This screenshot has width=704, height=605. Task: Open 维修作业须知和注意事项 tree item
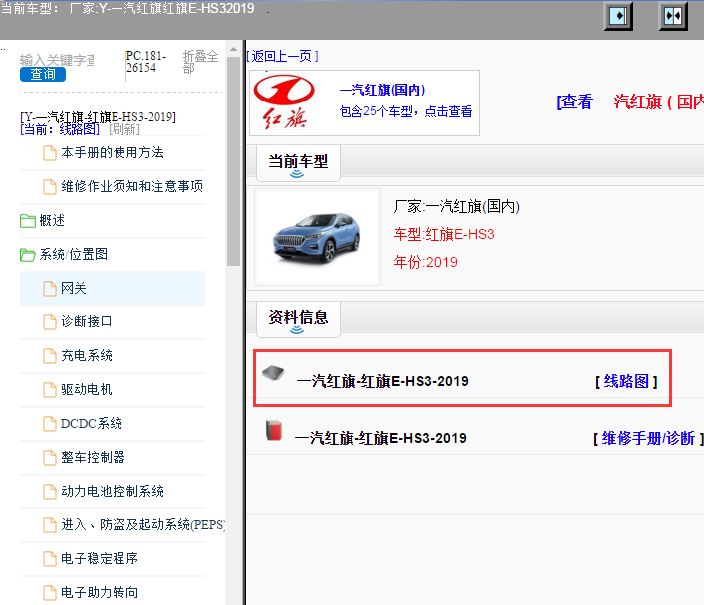[132, 186]
